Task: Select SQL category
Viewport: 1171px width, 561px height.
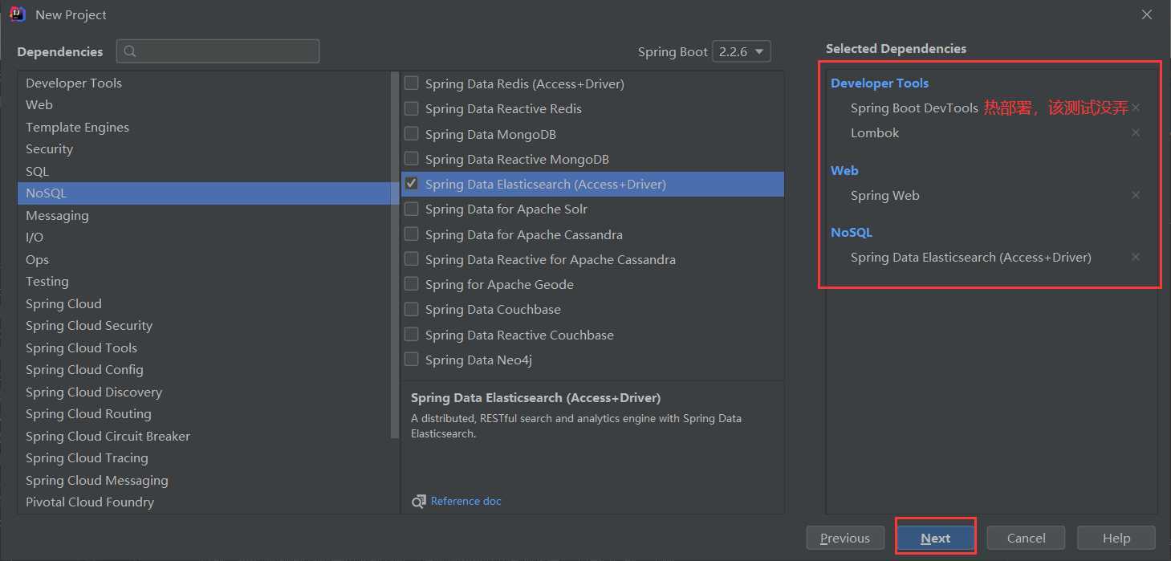Action: point(204,171)
